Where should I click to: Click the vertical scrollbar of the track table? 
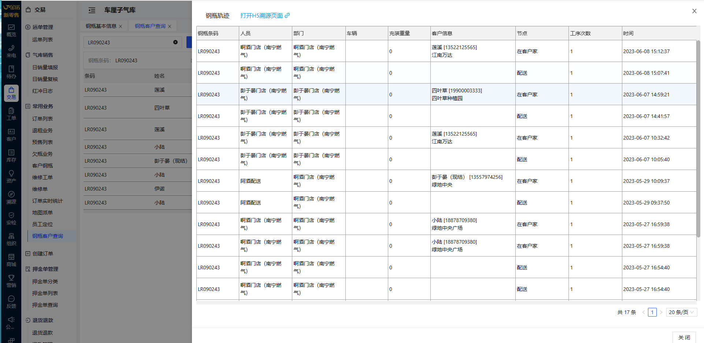(x=698, y=139)
